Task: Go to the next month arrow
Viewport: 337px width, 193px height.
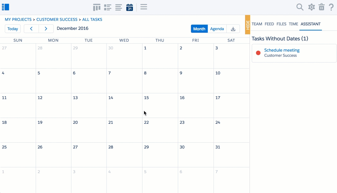Action: tap(46, 29)
